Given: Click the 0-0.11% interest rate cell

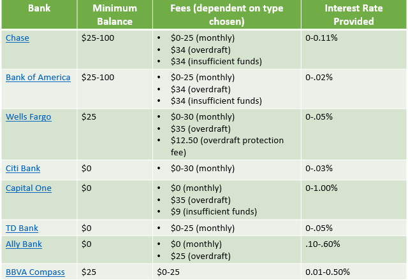Looking at the screenshot, I should [x=323, y=38].
